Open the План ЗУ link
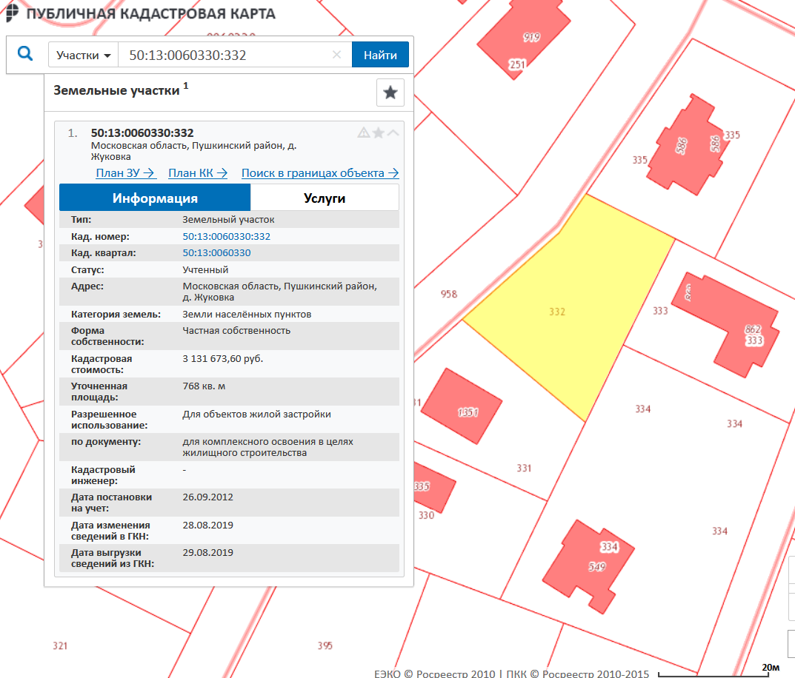 pyautogui.click(x=125, y=173)
